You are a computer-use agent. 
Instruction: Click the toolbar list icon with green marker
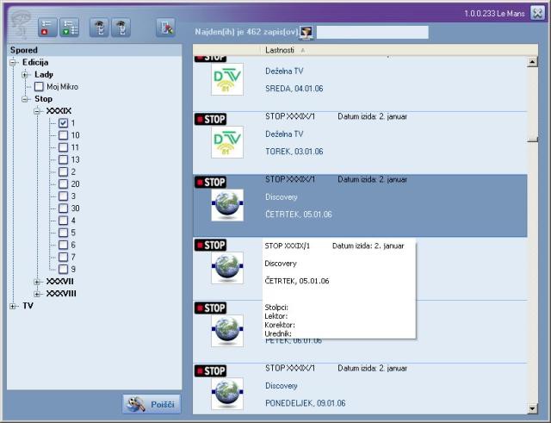point(70,27)
